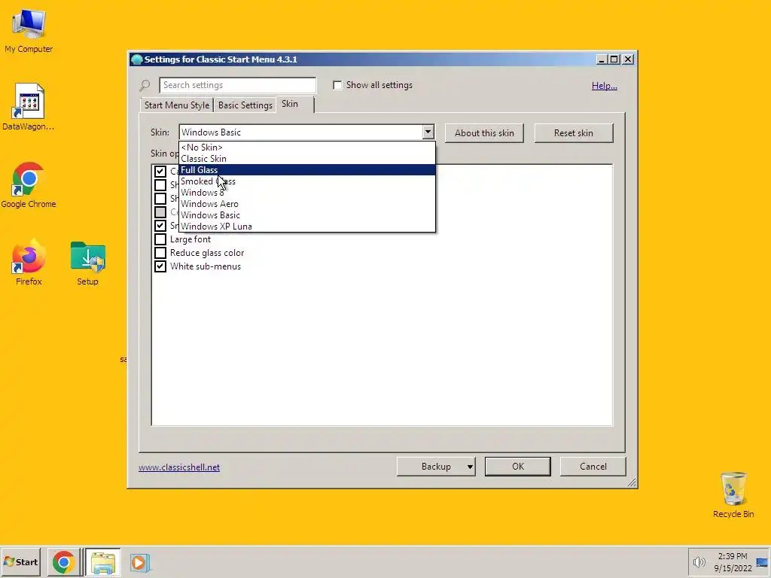Choose Windows XP Luna skin
771x578 pixels.
(307, 226)
